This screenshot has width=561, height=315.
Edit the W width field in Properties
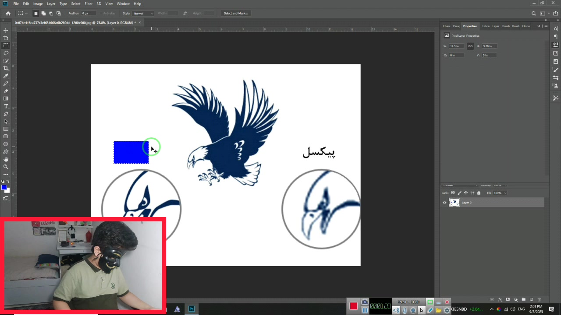point(457,46)
